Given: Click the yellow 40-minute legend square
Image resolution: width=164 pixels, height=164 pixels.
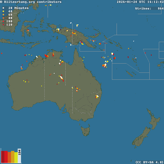Looking at the screenshot, I should (3, 11).
